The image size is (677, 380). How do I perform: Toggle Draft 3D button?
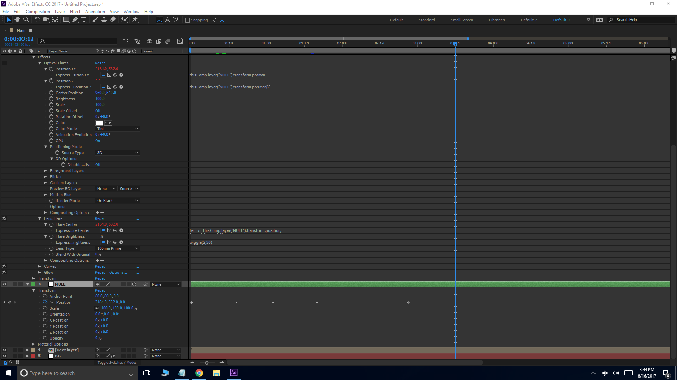tap(138, 41)
